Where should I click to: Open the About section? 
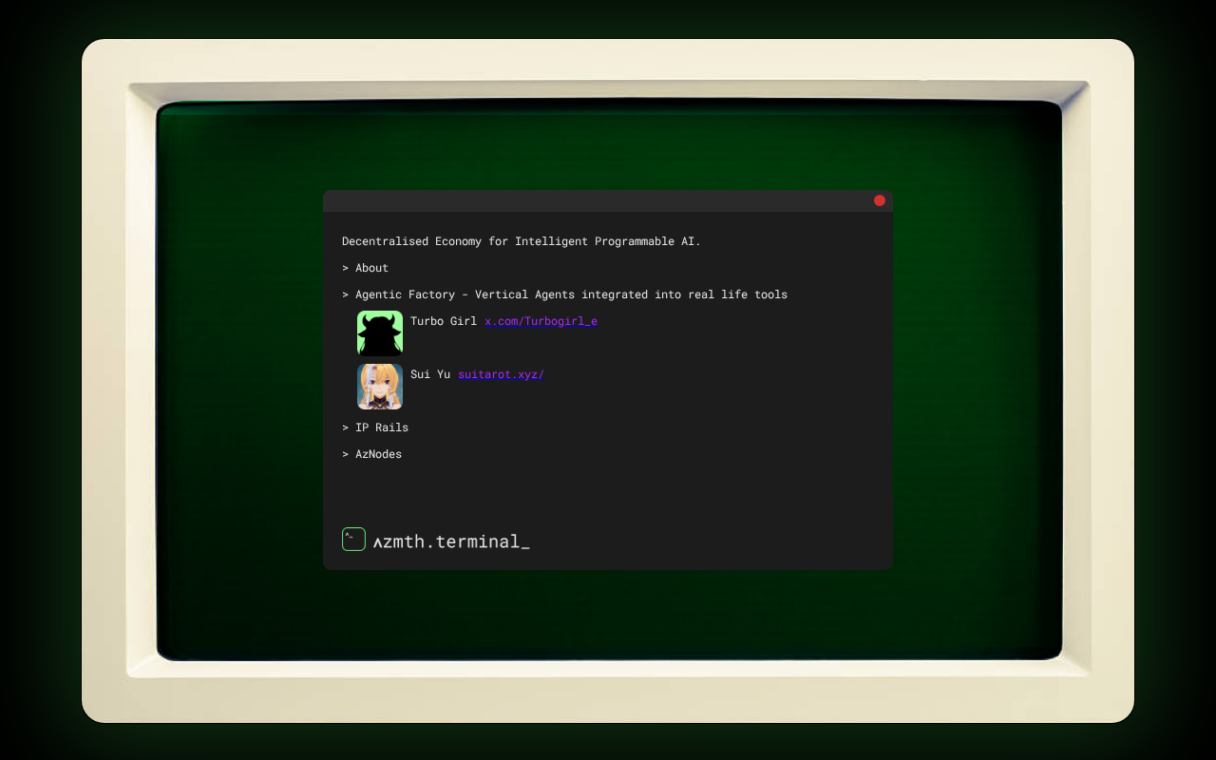[x=365, y=268]
